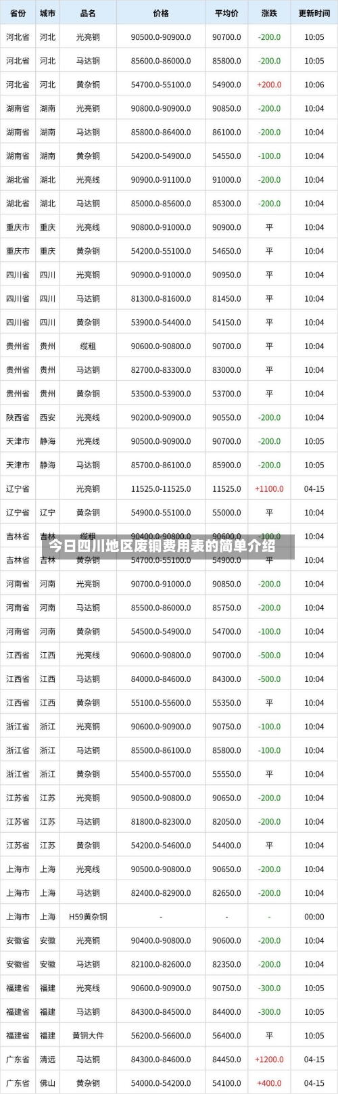Click the 平均价 column header

(226, 14)
